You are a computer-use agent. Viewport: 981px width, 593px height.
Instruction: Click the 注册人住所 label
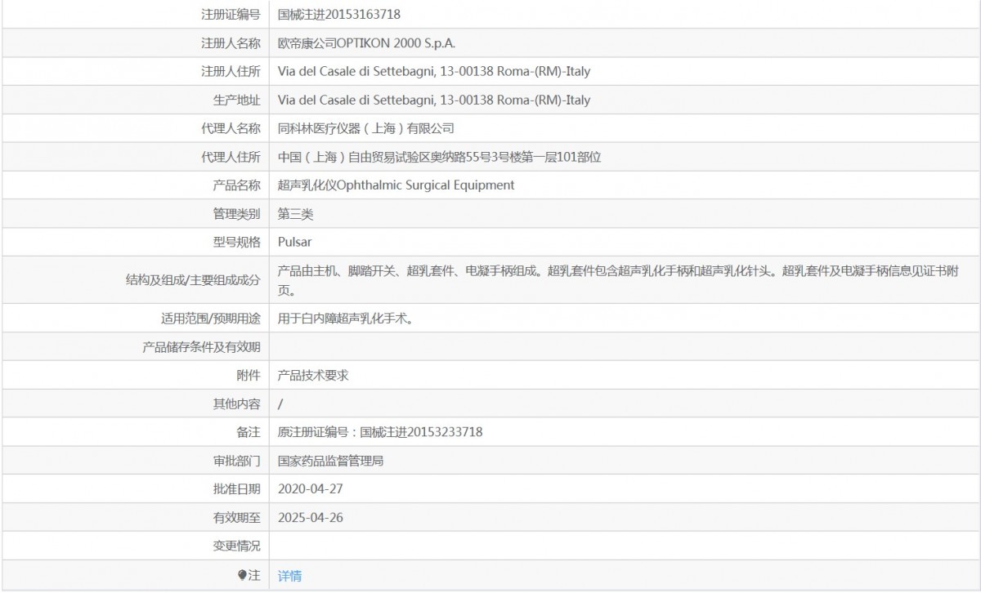231,71
